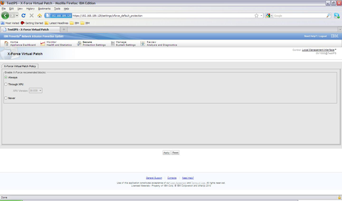
Task: Open the first IBM bookmarks folder
Action: coord(74,23)
